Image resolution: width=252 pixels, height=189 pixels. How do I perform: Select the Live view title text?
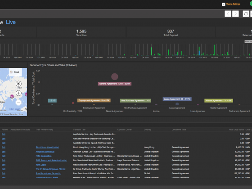coord(11,22)
